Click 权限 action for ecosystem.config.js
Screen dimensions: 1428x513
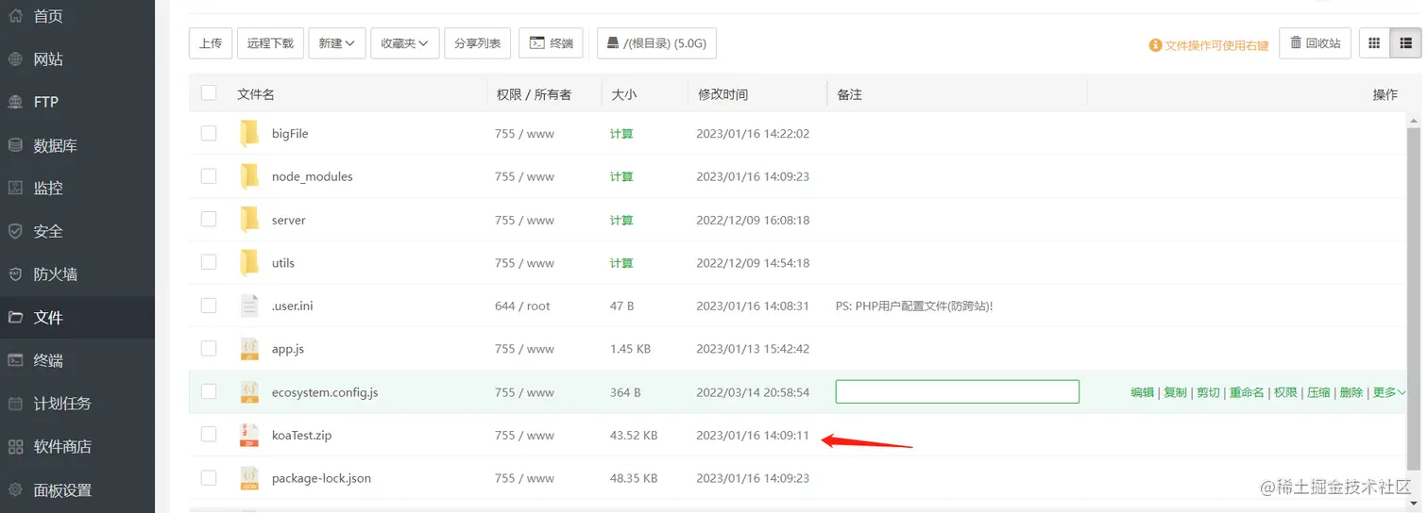(1285, 392)
